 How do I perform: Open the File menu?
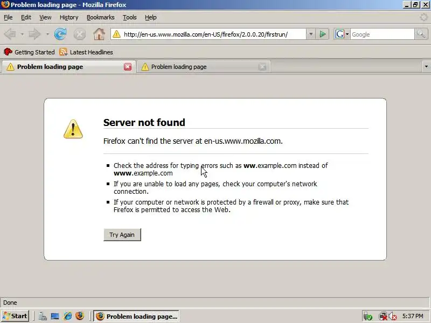pyautogui.click(x=8, y=17)
